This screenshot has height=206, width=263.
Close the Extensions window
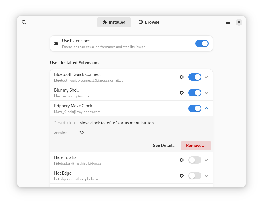(x=239, y=22)
